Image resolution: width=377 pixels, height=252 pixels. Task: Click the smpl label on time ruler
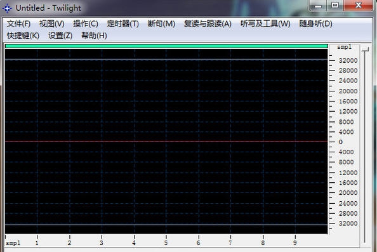pyautogui.click(x=13, y=243)
